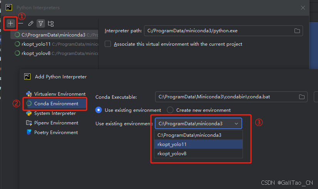Choose rkopt_yolov8 in the dropdown list
Screen dimensions: 318x189
[x=198, y=154]
